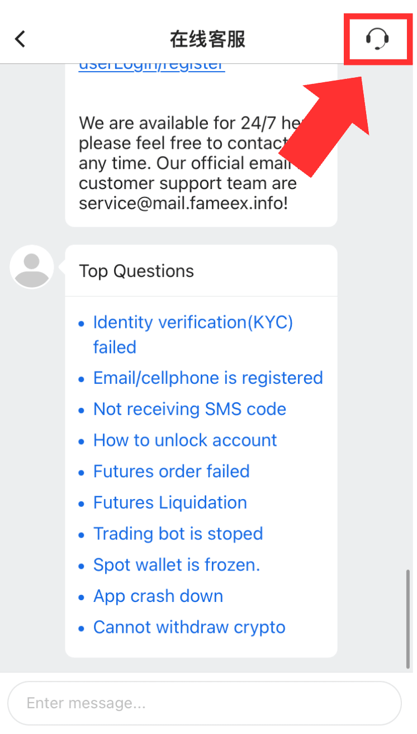Viewport: 417px width, 734px height.
Task: Open How to unlock account question
Action: coord(185,440)
